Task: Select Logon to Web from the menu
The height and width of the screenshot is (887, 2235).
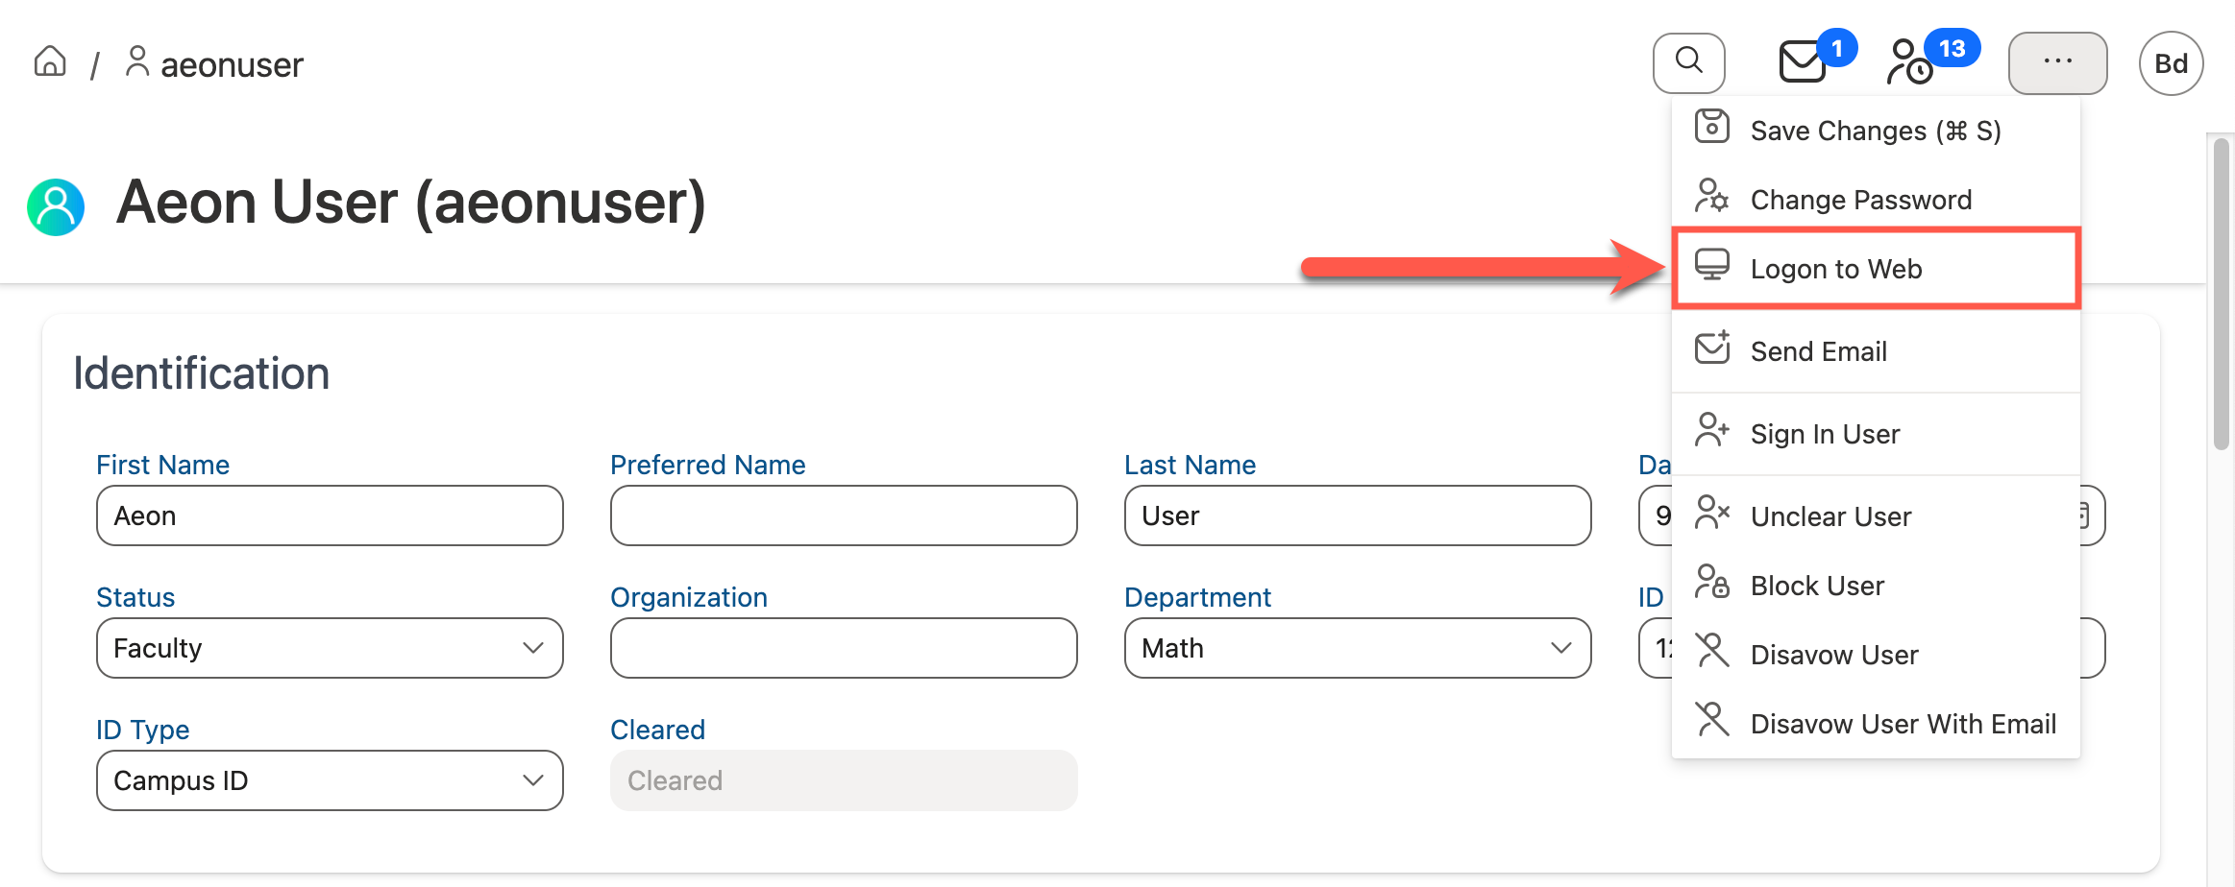Action: (x=1836, y=269)
